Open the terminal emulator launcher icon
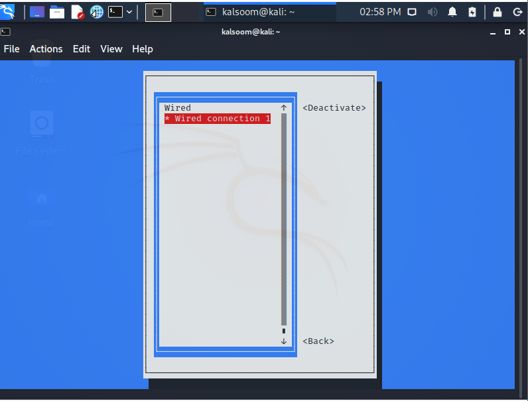The width and height of the screenshot is (528, 401). pyautogui.click(x=115, y=12)
